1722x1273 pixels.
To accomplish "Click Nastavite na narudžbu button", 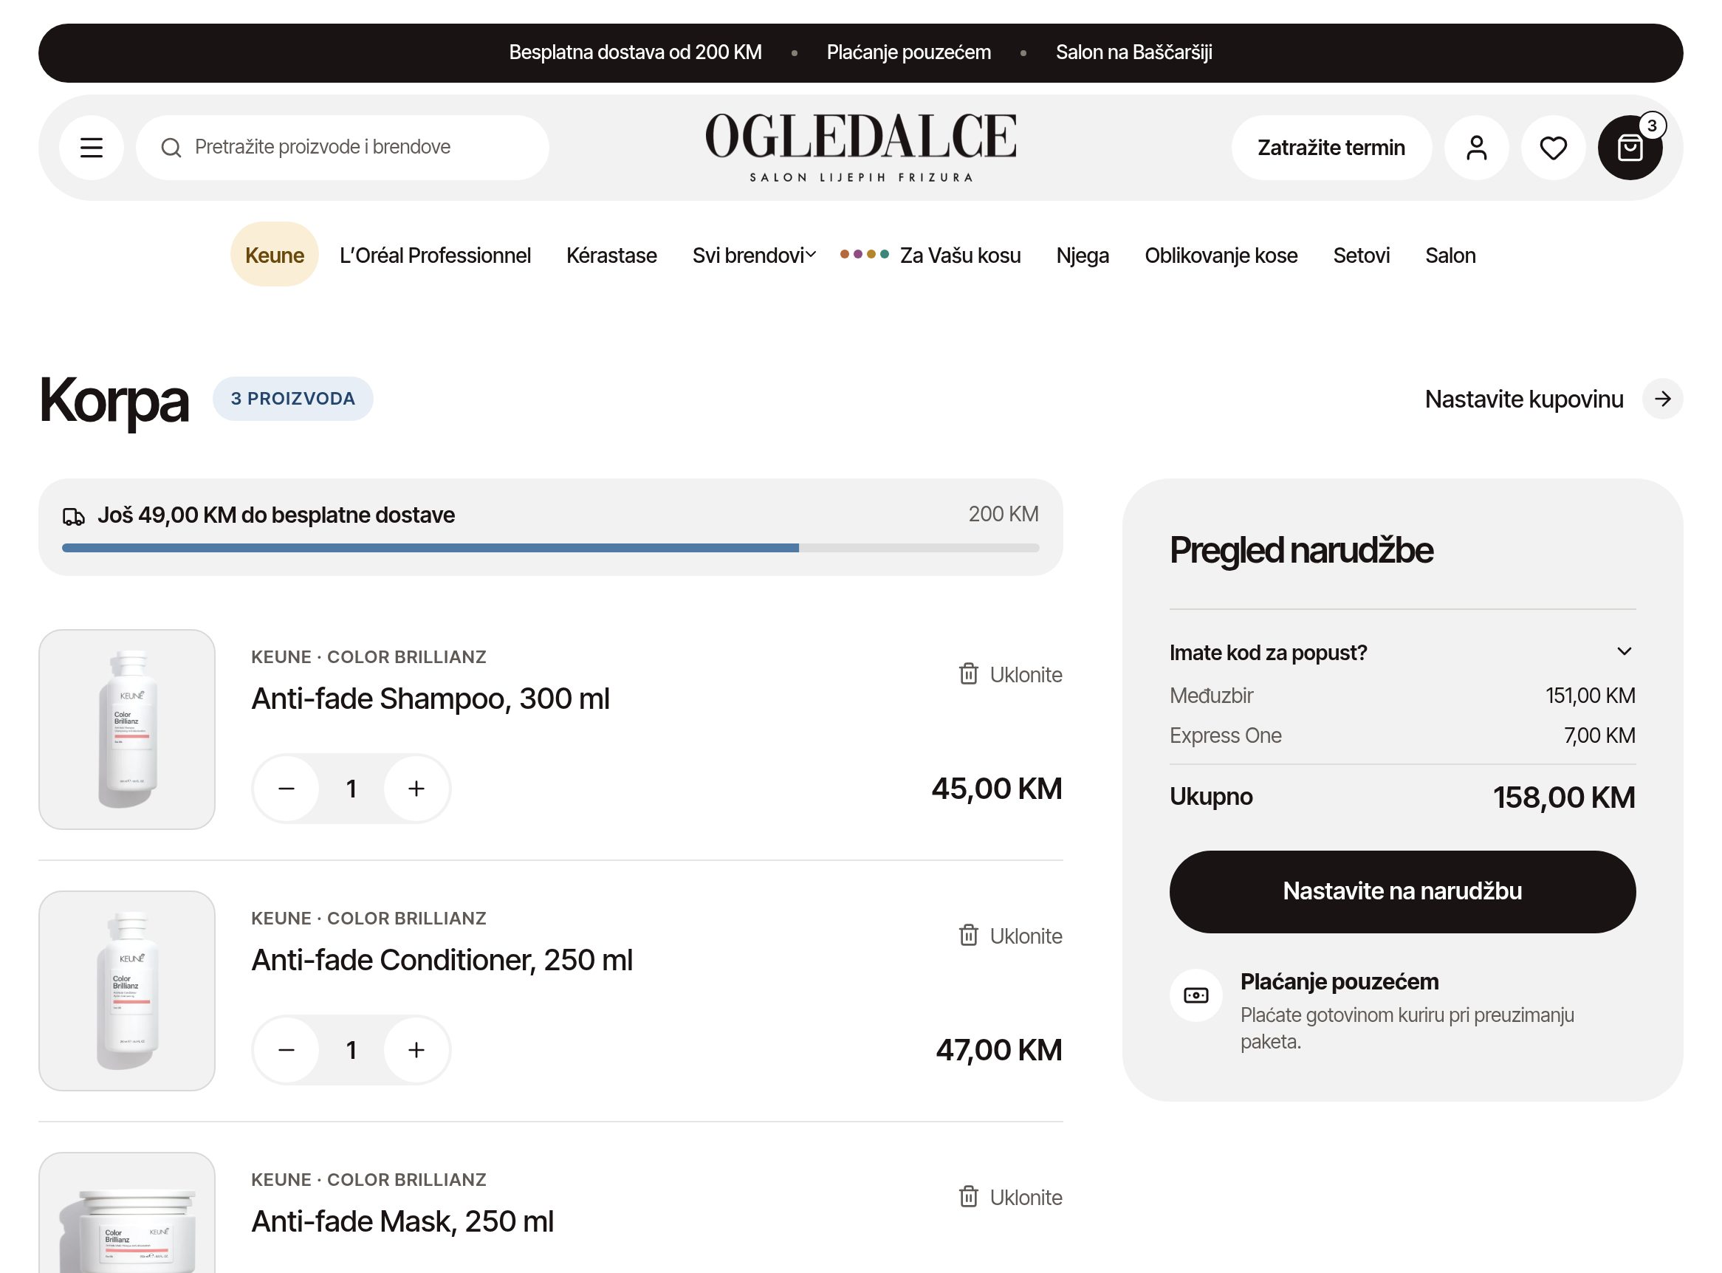I will (1402, 891).
